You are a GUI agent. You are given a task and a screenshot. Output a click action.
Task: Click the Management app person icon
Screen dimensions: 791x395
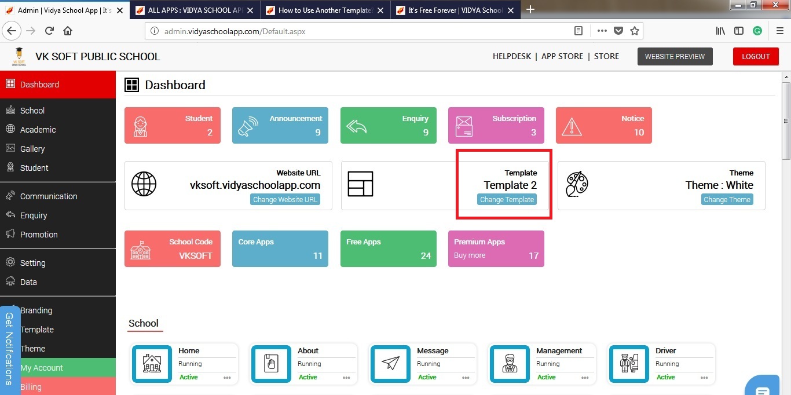pyautogui.click(x=510, y=364)
